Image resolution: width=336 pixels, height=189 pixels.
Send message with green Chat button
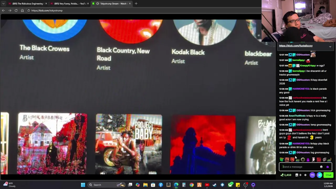coord(328,175)
